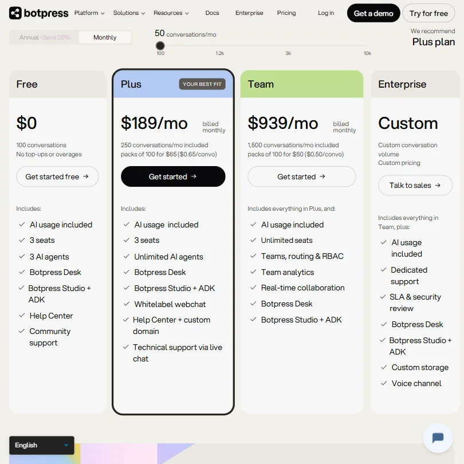Click 'Help Center + custom domain' text
The width and height of the screenshot is (464, 464).
pyautogui.click(x=172, y=325)
